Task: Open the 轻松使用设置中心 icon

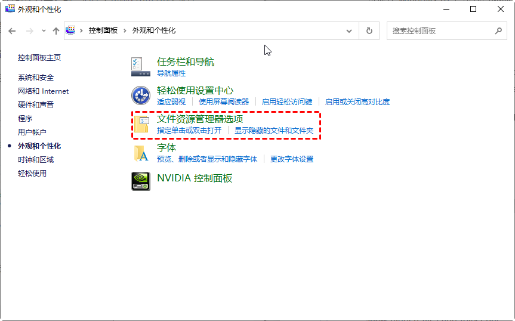Action: point(141,95)
